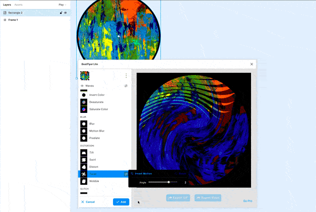
Task: Select the Distort effect icon
Action: click(x=84, y=167)
